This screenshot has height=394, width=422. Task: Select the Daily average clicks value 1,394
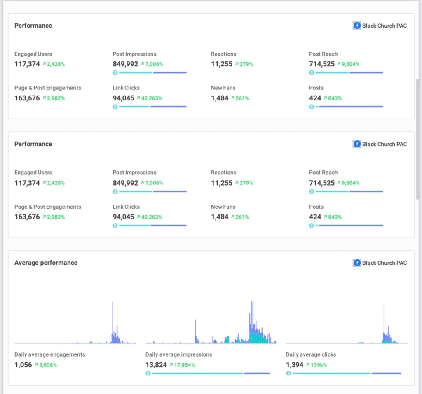coord(295,365)
